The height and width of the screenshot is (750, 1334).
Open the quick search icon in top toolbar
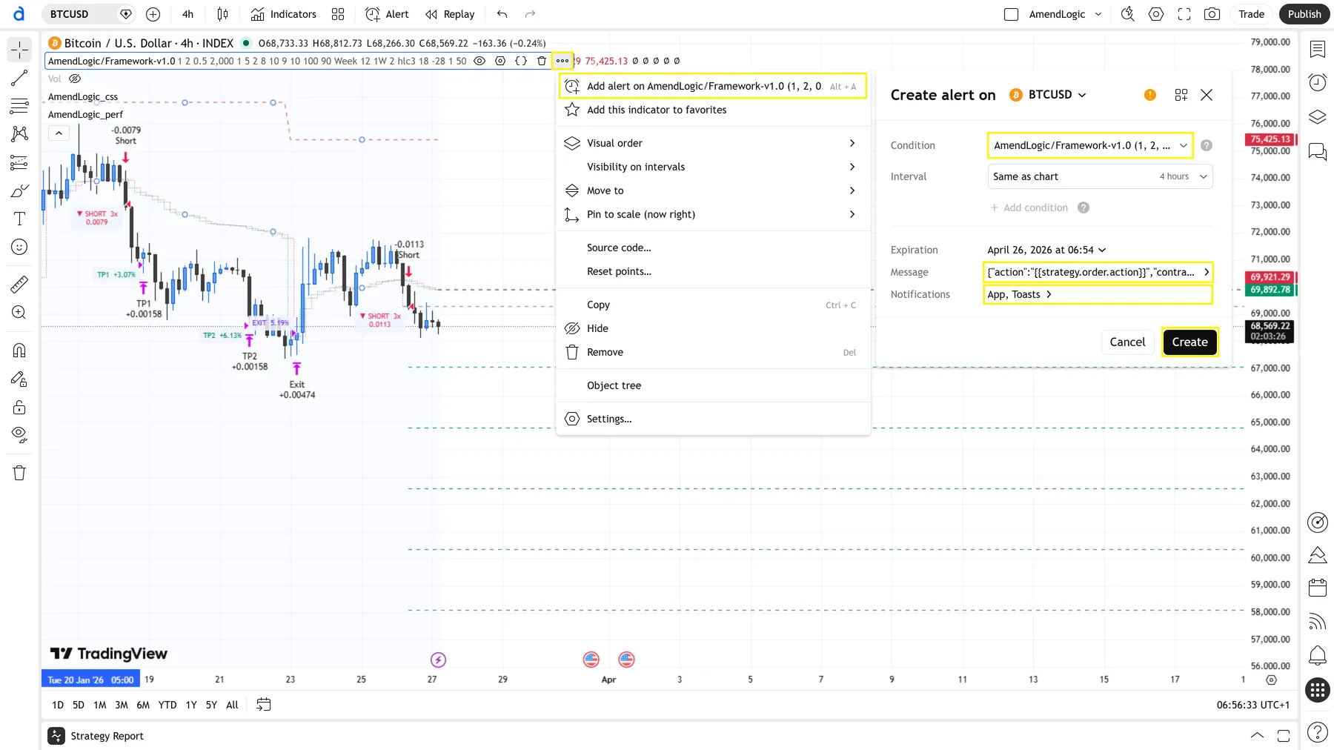coord(1128,14)
